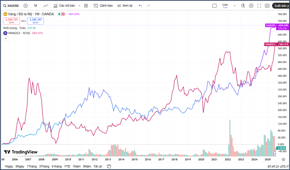Create an alert via Cảnh báo
This screenshot has width=290, height=170.
103,6
